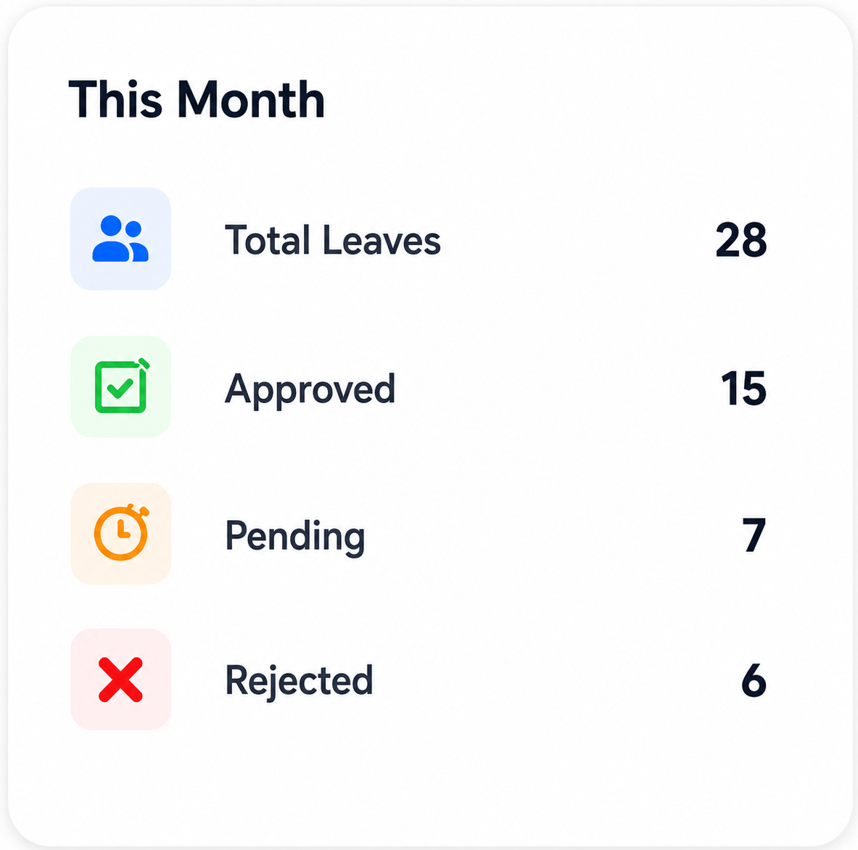
Task: Click the red Rejected X icon
Action: (x=120, y=680)
